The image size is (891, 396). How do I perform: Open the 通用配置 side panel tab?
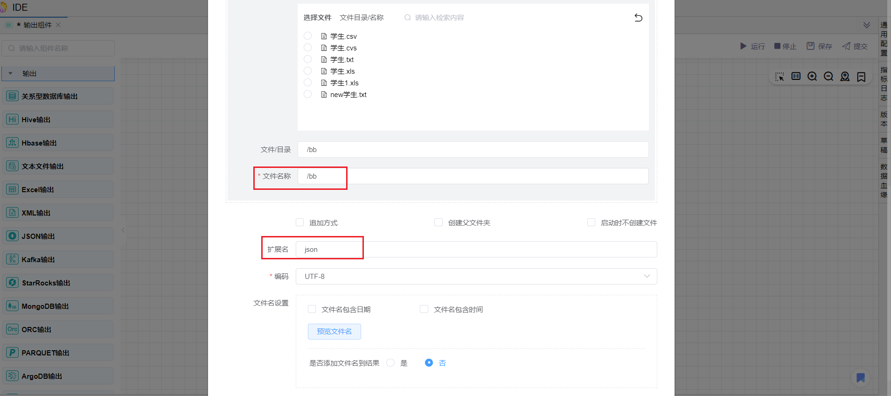coord(884,39)
